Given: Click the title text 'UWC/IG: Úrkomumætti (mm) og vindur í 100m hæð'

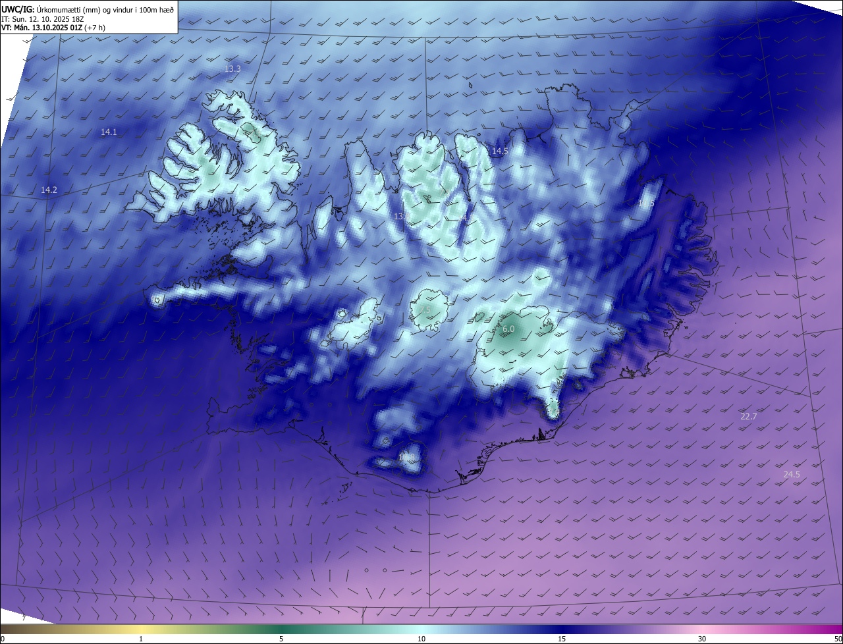Looking at the screenshot, I should pos(88,9).
